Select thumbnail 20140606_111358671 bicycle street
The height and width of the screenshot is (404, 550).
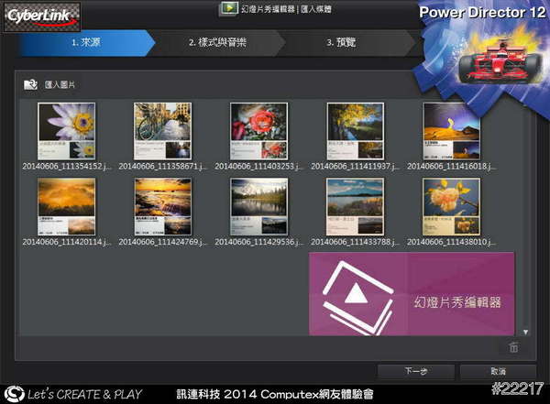tap(163, 131)
